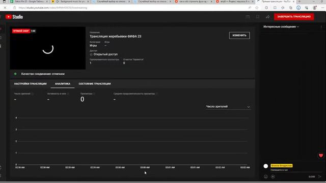Click the Игры category value
326x183 pixels.
[x=93, y=46]
